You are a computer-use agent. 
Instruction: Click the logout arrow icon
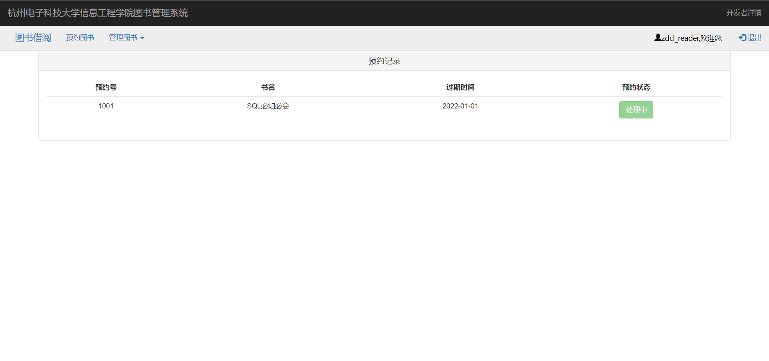742,37
